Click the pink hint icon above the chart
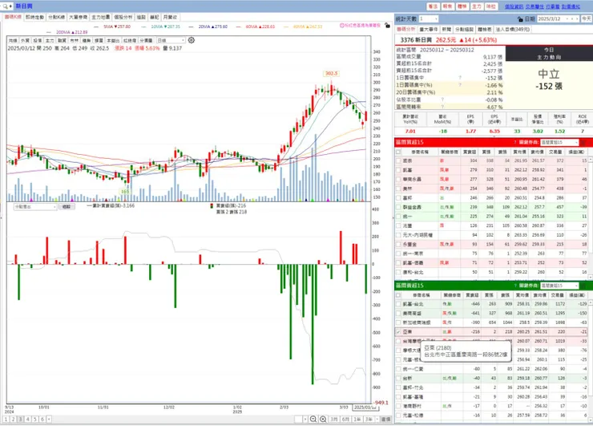 [x=342, y=26]
